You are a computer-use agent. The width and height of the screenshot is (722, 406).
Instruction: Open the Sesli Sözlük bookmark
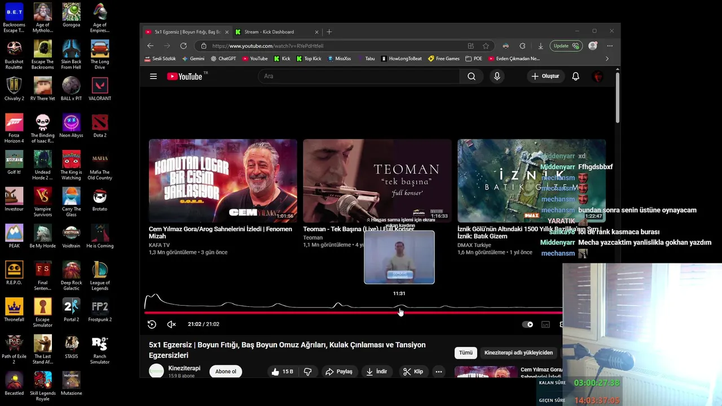[x=160, y=59]
